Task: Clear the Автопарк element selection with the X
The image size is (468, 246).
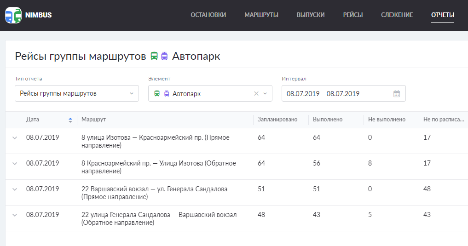Action: tap(256, 94)
